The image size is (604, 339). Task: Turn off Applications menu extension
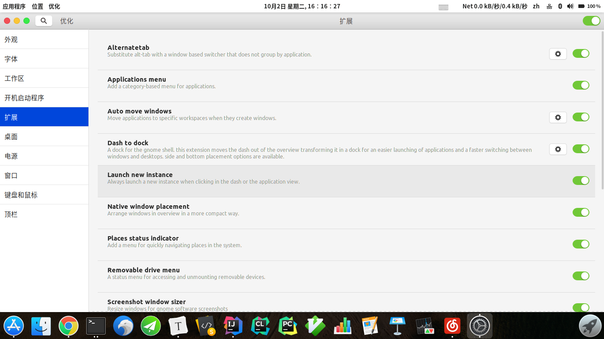581,85
